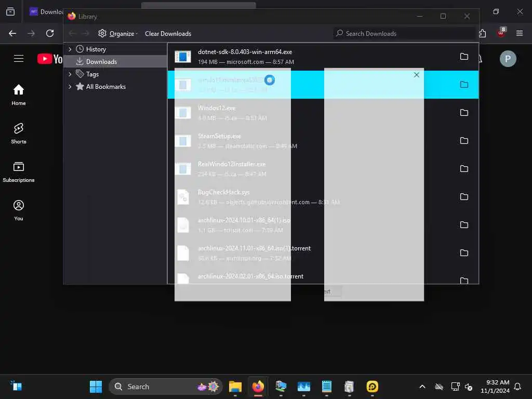Open the You section in YouTube sidebar
Screen dimensions: 532x399
click(19, 210)
